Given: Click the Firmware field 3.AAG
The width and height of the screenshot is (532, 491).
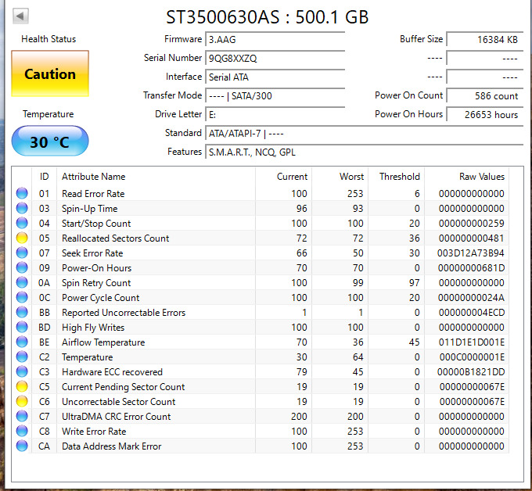Looking at the screenshot, I should [x=275, y=39].
